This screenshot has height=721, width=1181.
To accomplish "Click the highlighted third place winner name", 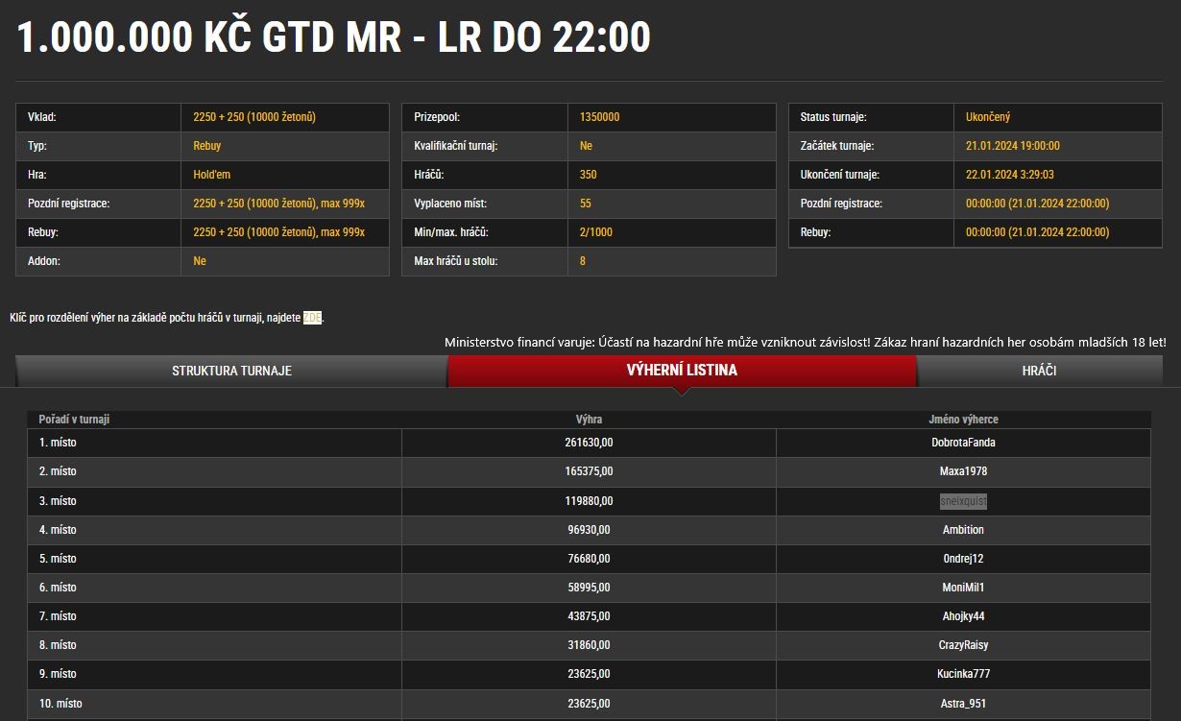I will click(963, 501).
